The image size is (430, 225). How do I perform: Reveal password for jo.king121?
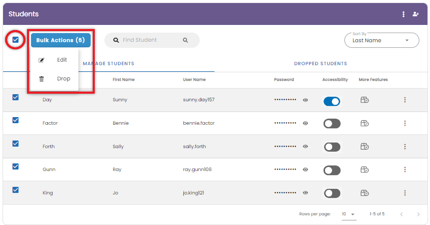click(305, 193)
